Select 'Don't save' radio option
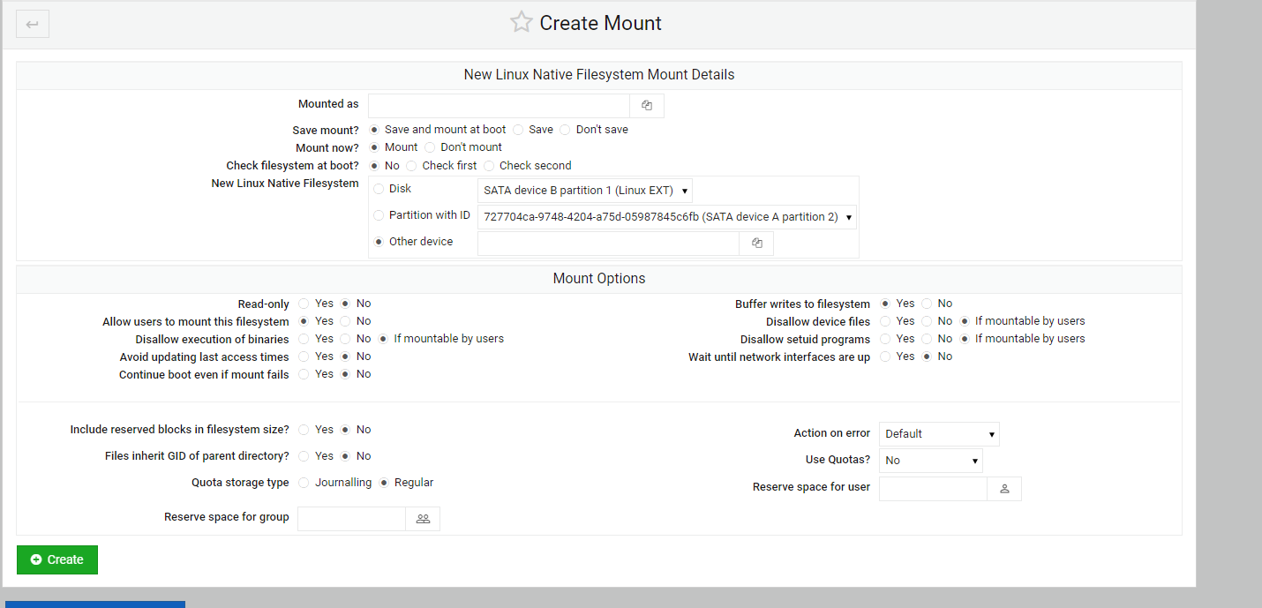Screen dimensions: 1262x608 (x=566, y=130)
